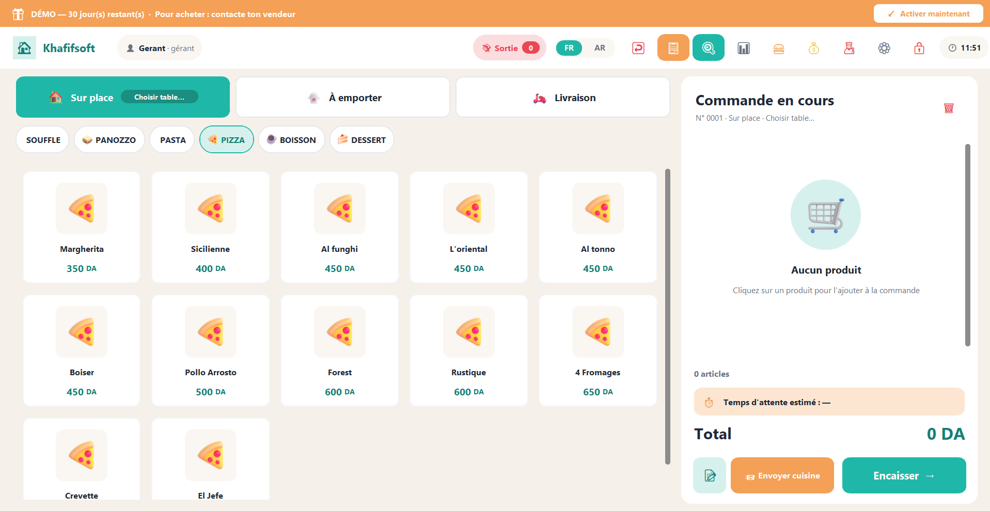Open the staff user icon in header

point(849,48)
